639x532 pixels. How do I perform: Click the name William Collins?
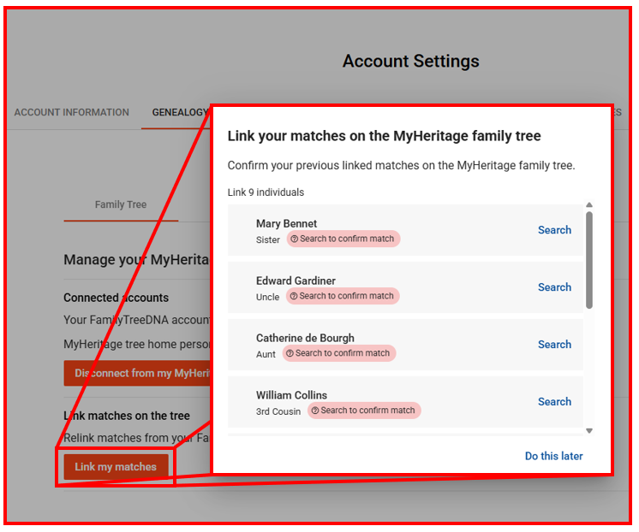[x=291, y=395]
